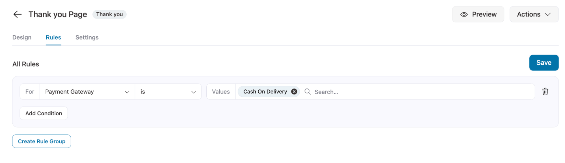
Task: Click the eye icon on Preview
Action: tap(464, 15)
